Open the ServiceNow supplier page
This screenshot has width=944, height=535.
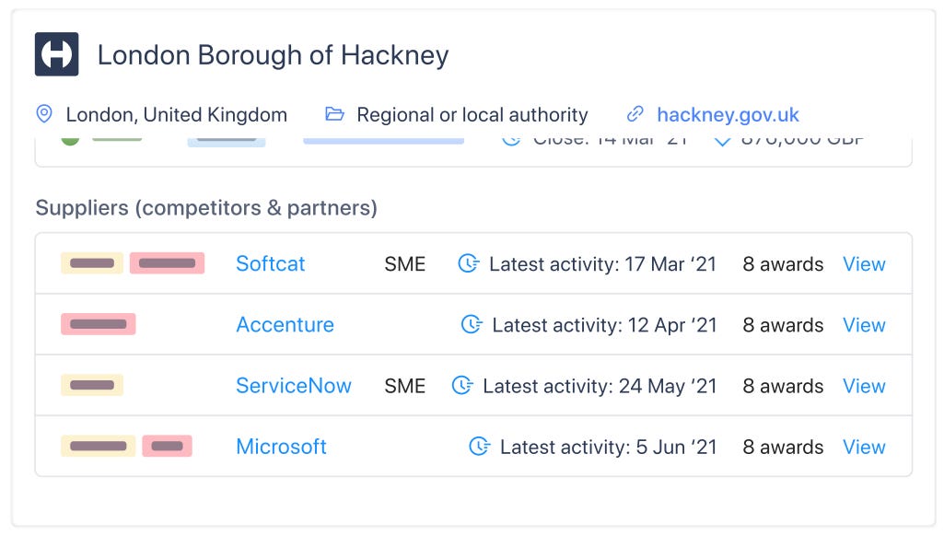coord(294,385)
